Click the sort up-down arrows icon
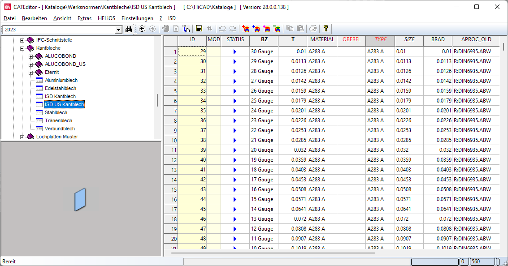Screen dimensions: 508x266 tap(209, 29)
